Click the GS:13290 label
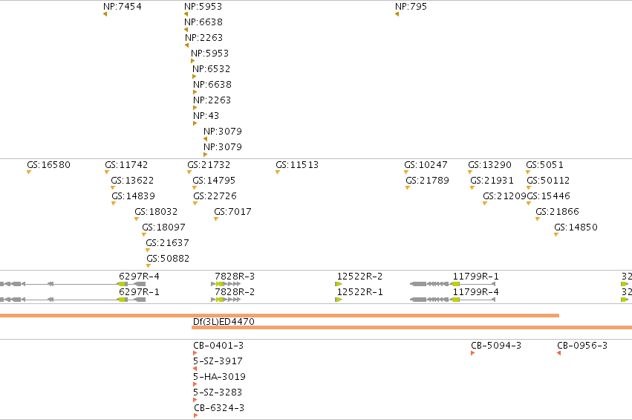Image resolution: width=632 pixels, height=420 pixels. click(x=489, y=165)
